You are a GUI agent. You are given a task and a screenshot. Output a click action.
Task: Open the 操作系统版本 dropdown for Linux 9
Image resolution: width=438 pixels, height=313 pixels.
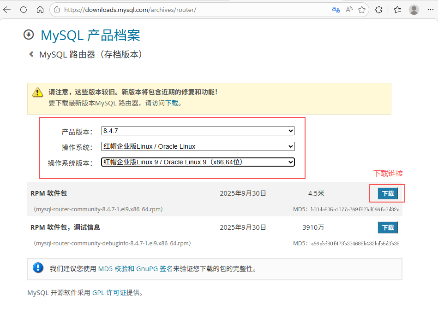[x=198, y=162]
